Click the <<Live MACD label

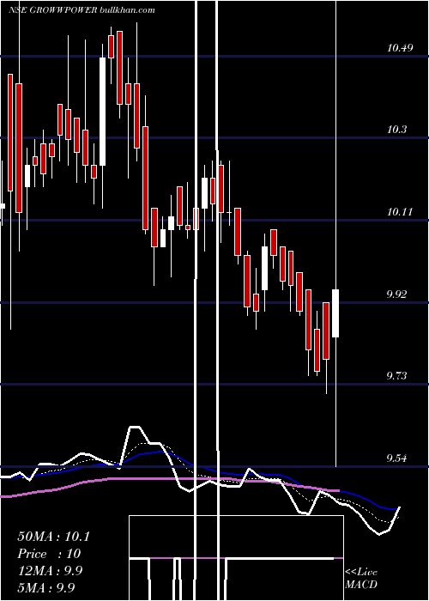(361, 579)
